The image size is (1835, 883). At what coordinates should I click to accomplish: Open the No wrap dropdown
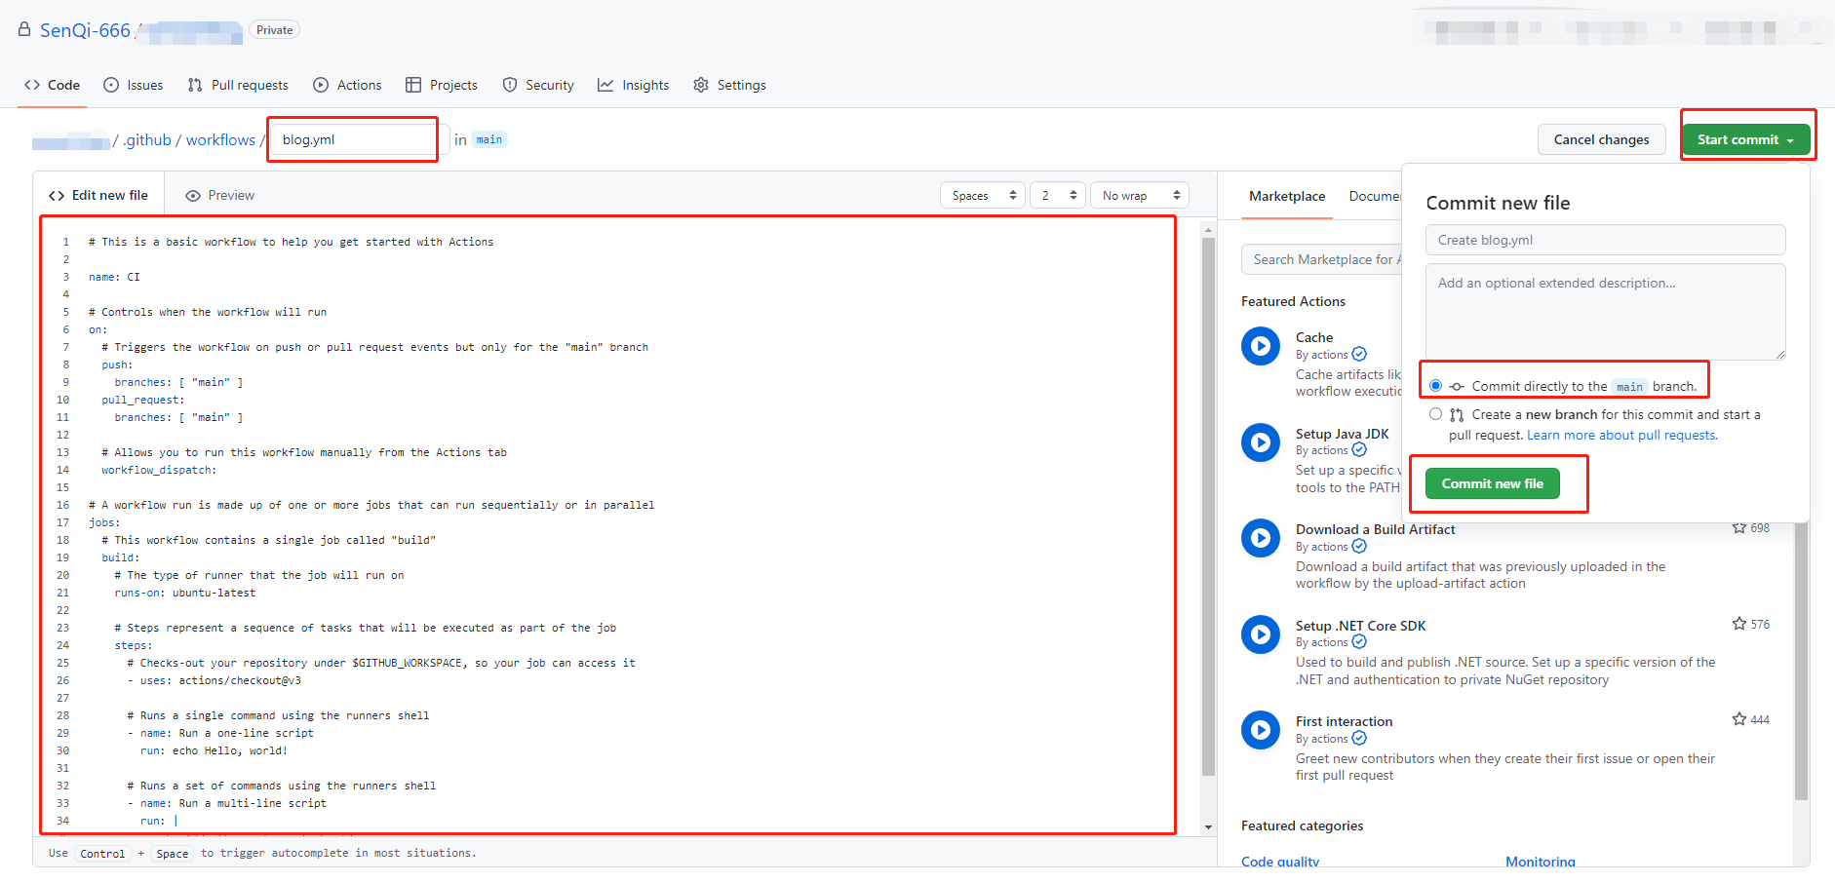coord(1140,195)
